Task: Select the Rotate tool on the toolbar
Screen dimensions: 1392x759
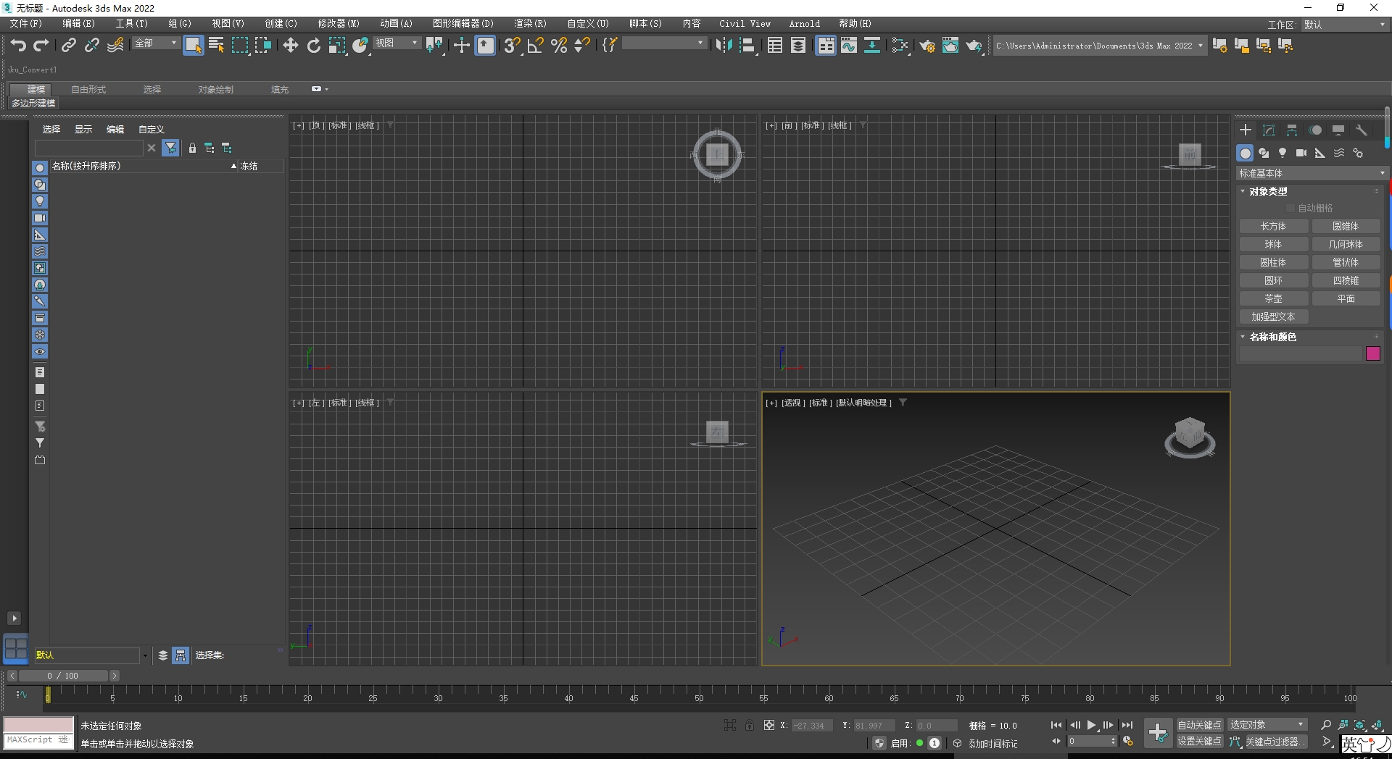Action: click(313, 45)
